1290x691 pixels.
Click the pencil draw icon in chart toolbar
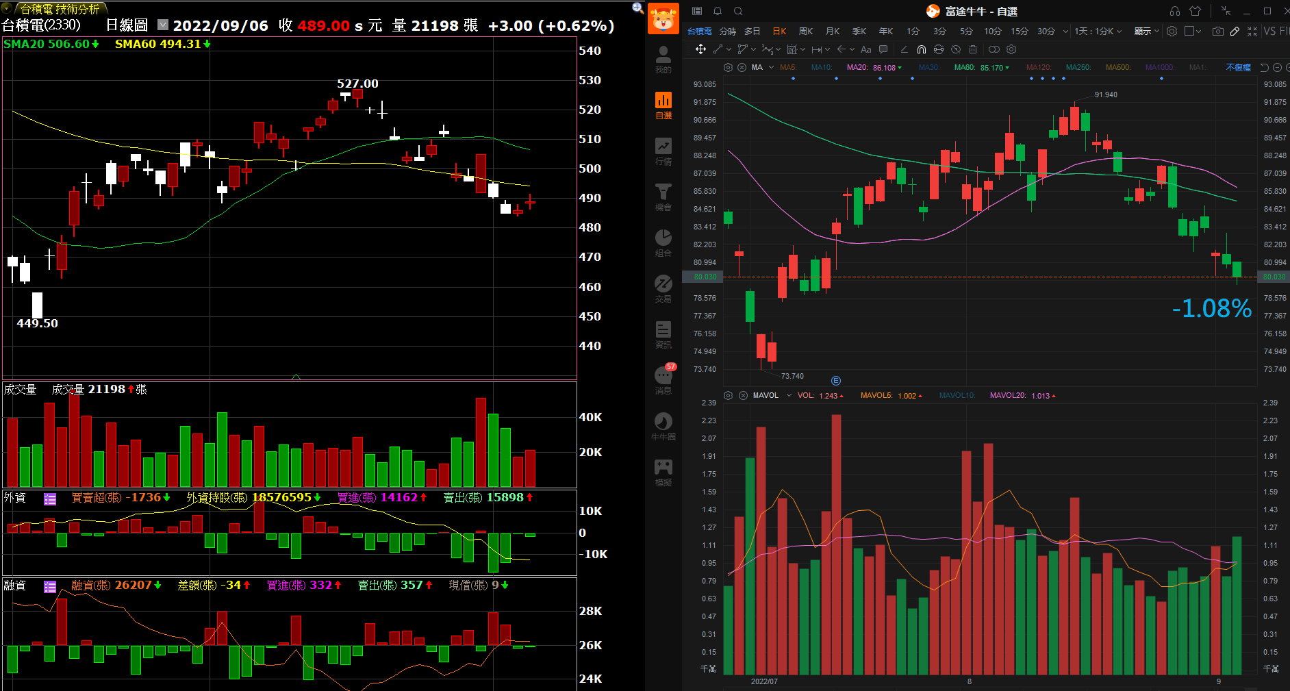pyautogui.click(x=1235, y=31)
